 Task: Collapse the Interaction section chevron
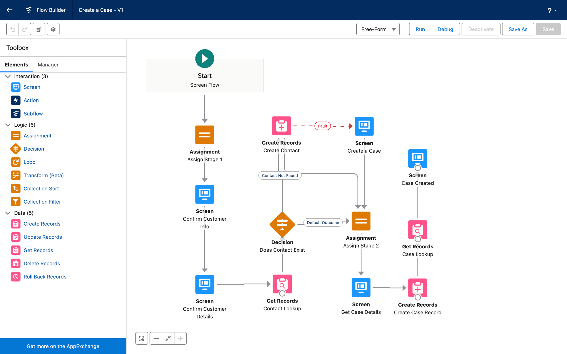pos(8,76)
